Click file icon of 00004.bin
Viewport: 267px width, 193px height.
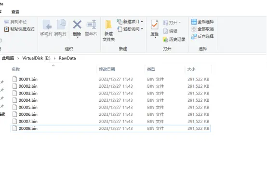15,100
